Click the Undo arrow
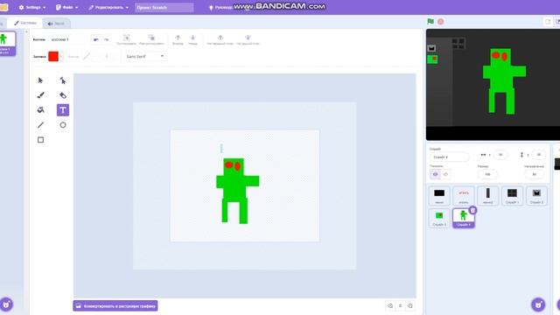 tap(95, 39)
